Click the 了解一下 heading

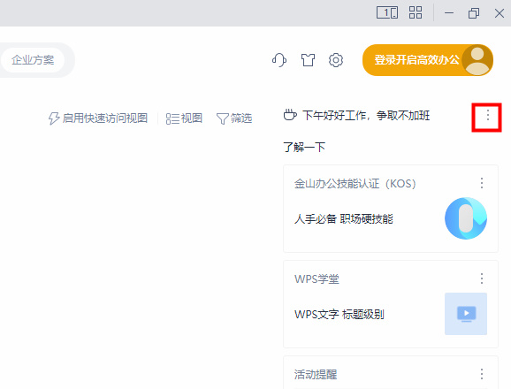click(x=304, y=148)
